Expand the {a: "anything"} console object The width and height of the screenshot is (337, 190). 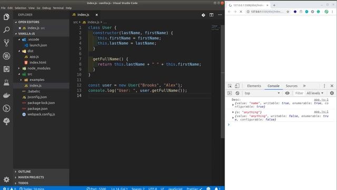233,112
